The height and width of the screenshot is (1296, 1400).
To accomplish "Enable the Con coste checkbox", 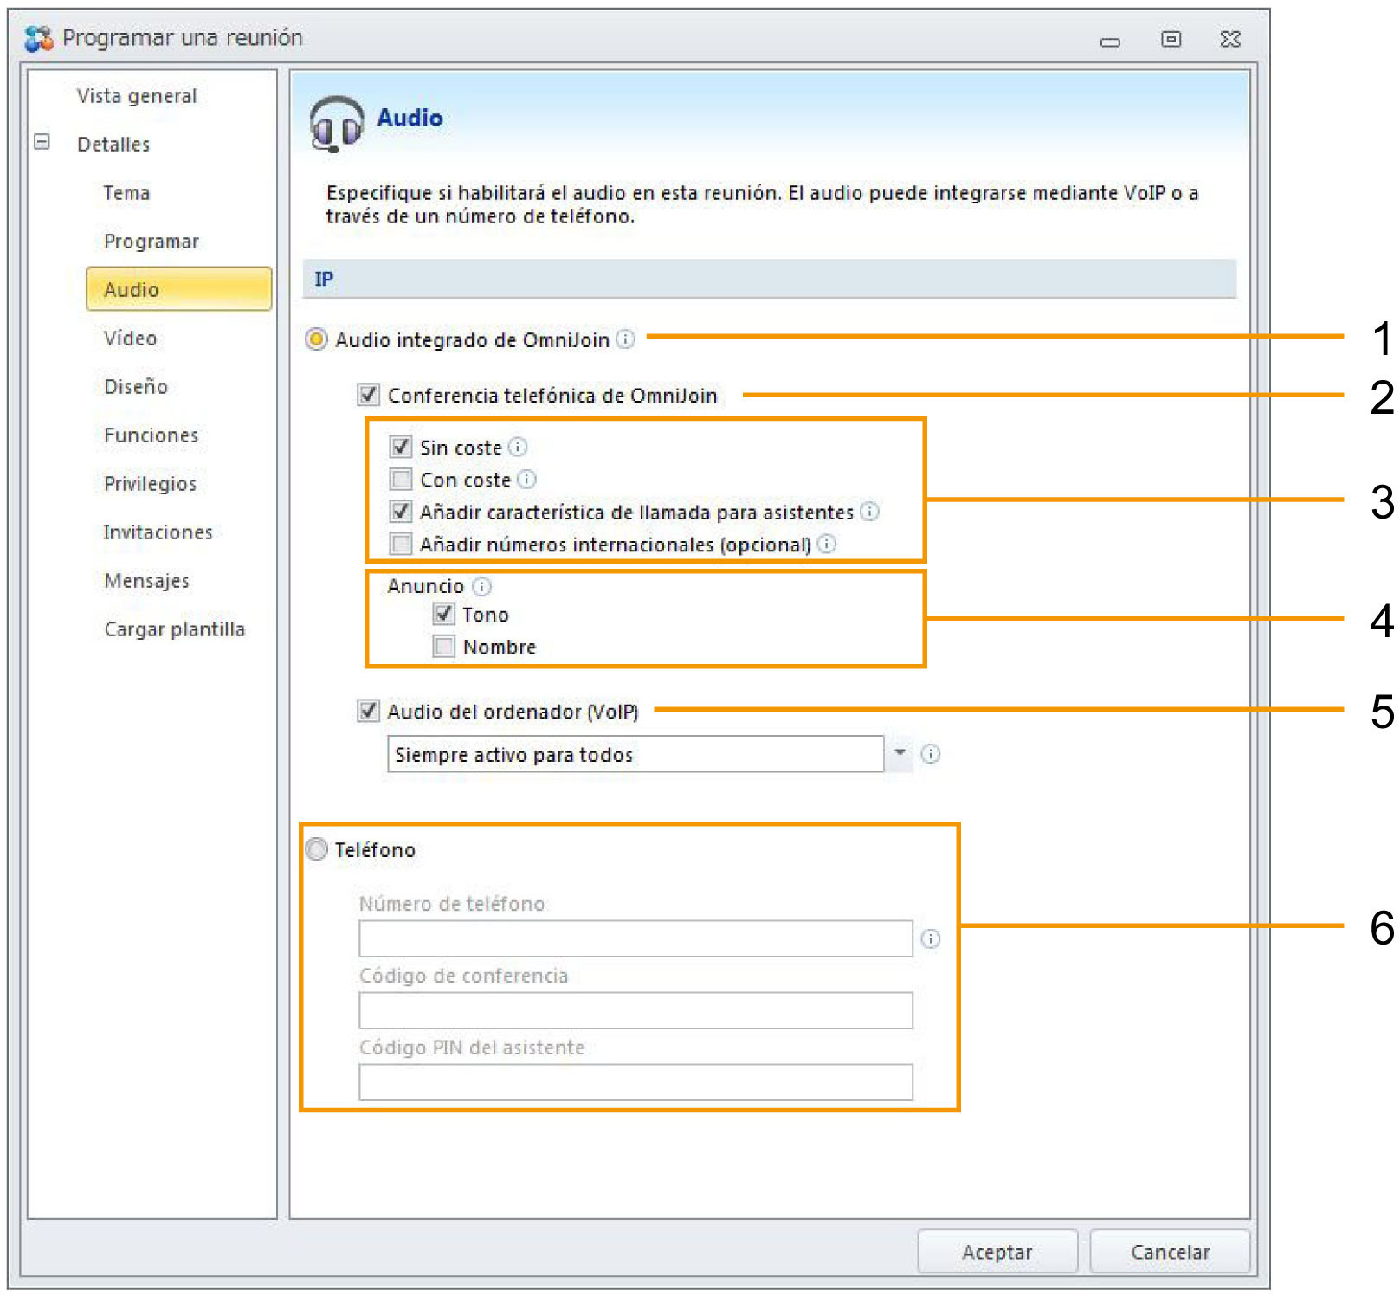I will 400,479.
